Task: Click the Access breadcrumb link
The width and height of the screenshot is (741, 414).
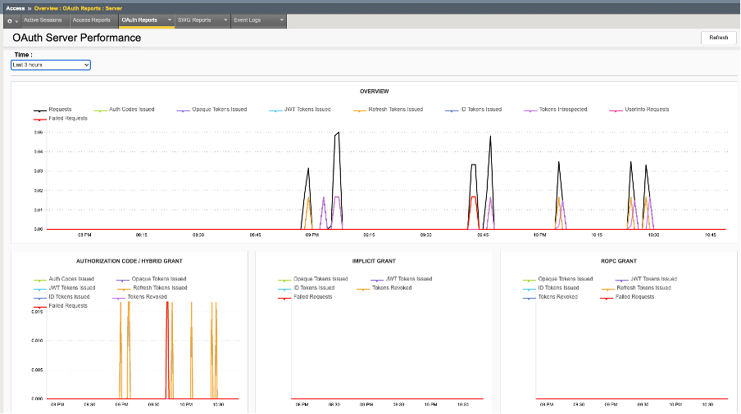Action: pyautogui.click(x=15, y=8)
